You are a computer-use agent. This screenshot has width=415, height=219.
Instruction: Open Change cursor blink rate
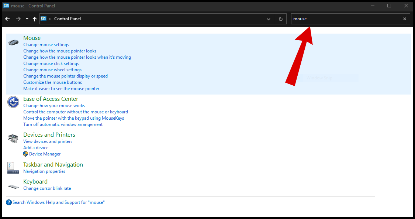pos(47,188)
